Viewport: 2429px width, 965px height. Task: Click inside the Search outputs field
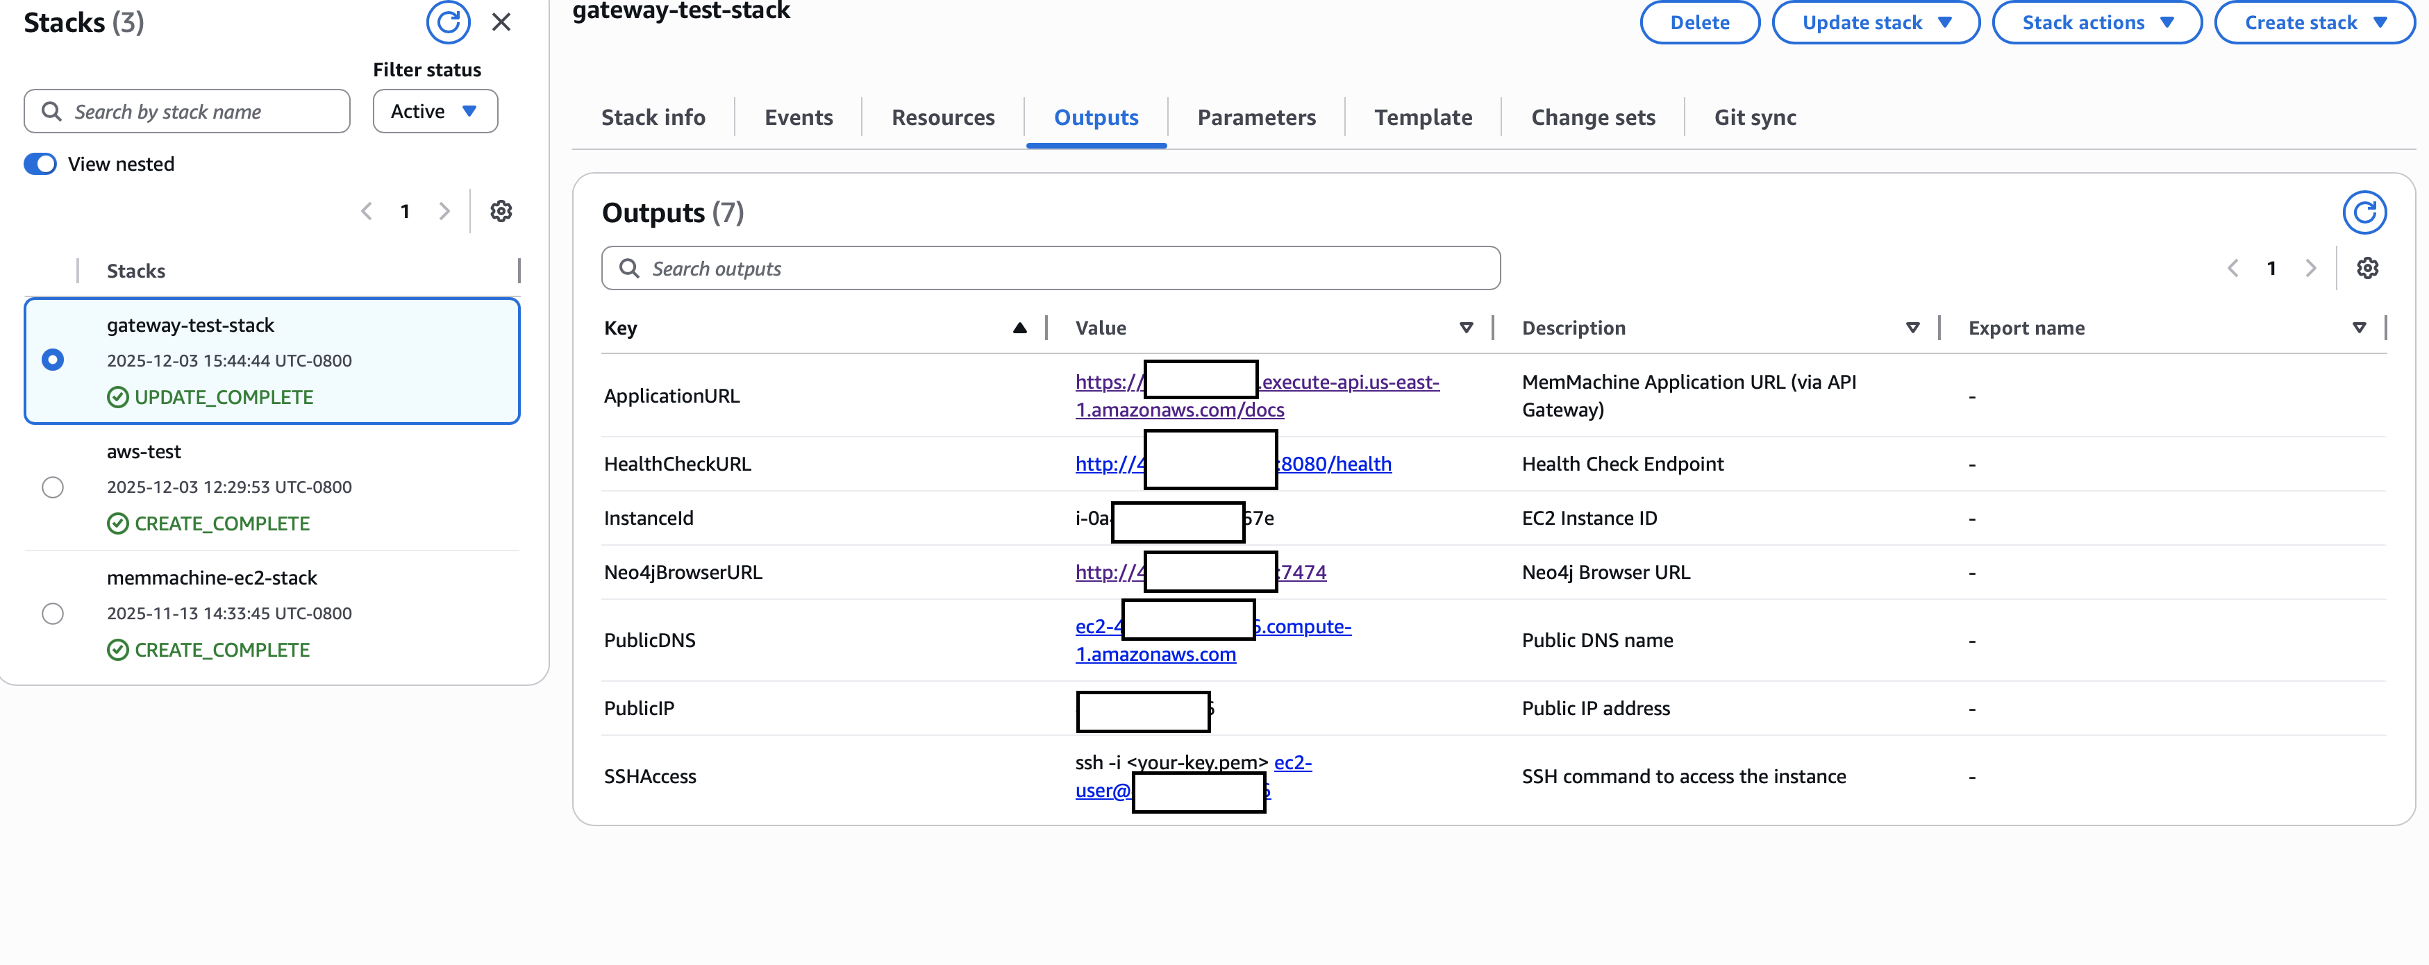(x=1049, y=268)
